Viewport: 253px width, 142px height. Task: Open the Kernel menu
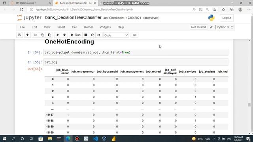pos(89,27)
